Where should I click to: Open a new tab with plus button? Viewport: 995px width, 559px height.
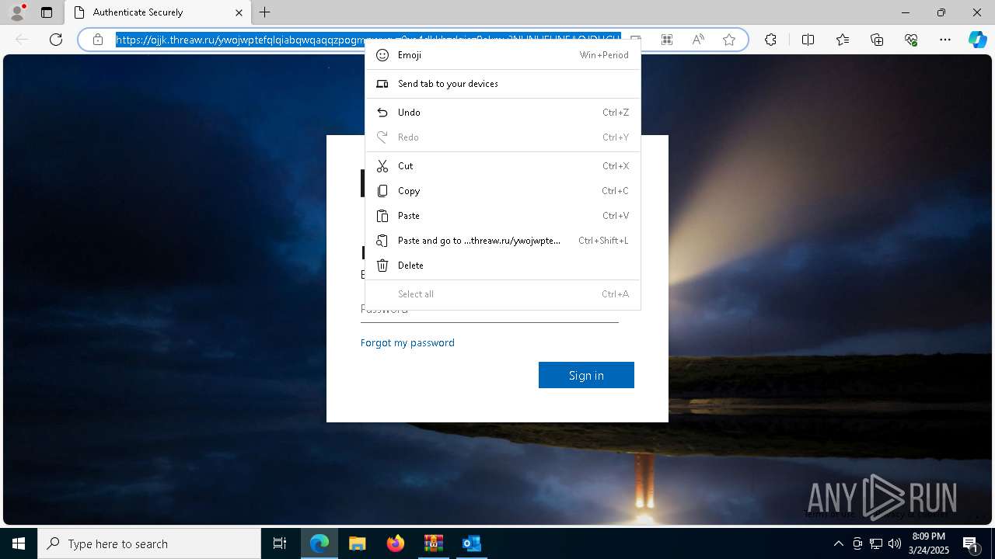coord(265,12)
